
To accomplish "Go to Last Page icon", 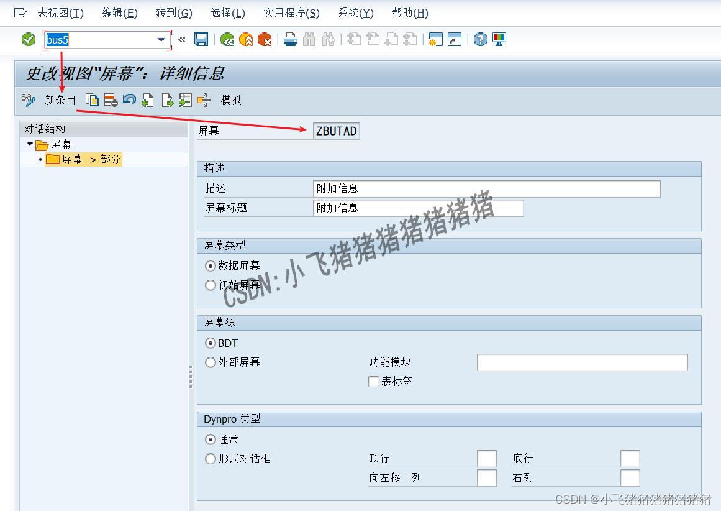I will coord(410,40).
